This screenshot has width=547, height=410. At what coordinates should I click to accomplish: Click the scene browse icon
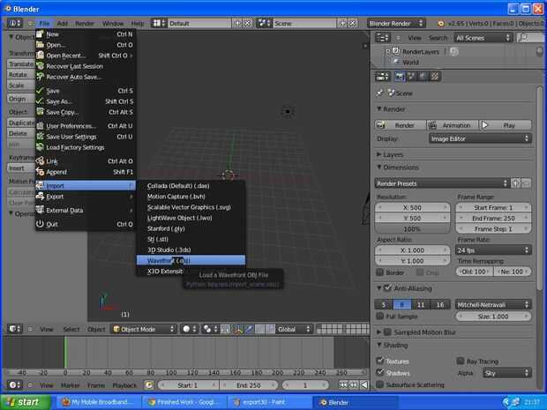tap(264, 23)
